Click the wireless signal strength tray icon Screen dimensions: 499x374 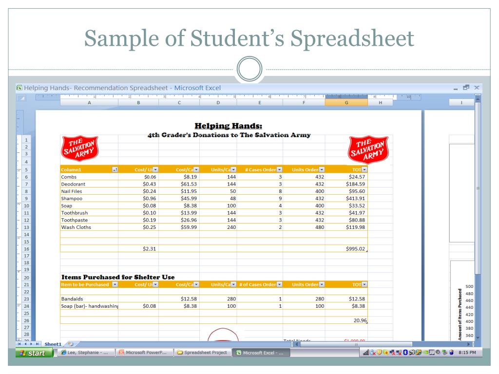(366, 353)
